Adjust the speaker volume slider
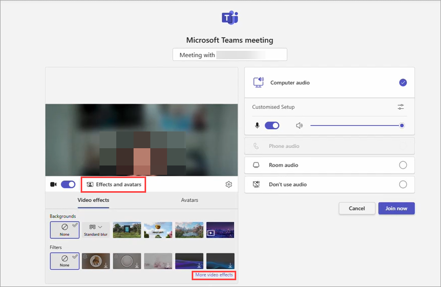 [x=358, y=126]
